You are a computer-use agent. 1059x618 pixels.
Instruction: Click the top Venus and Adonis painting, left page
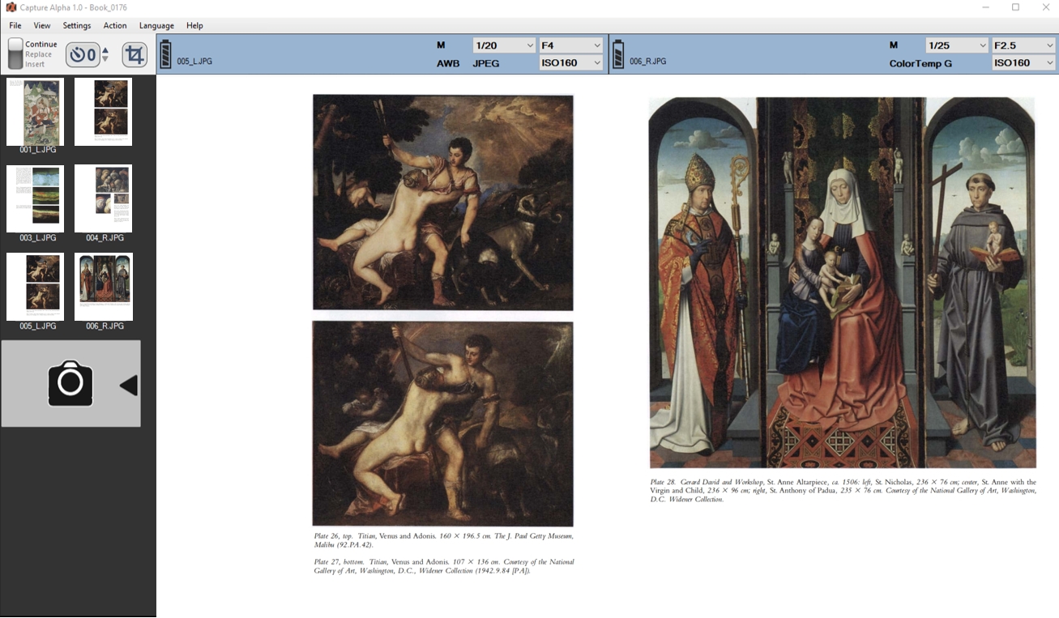pos(443,202)
